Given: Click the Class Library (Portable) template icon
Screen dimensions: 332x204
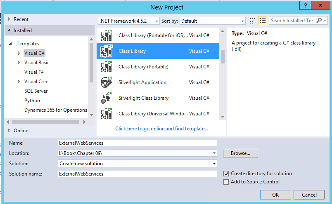Looking at the screenshot, I should tap(107, 67).
